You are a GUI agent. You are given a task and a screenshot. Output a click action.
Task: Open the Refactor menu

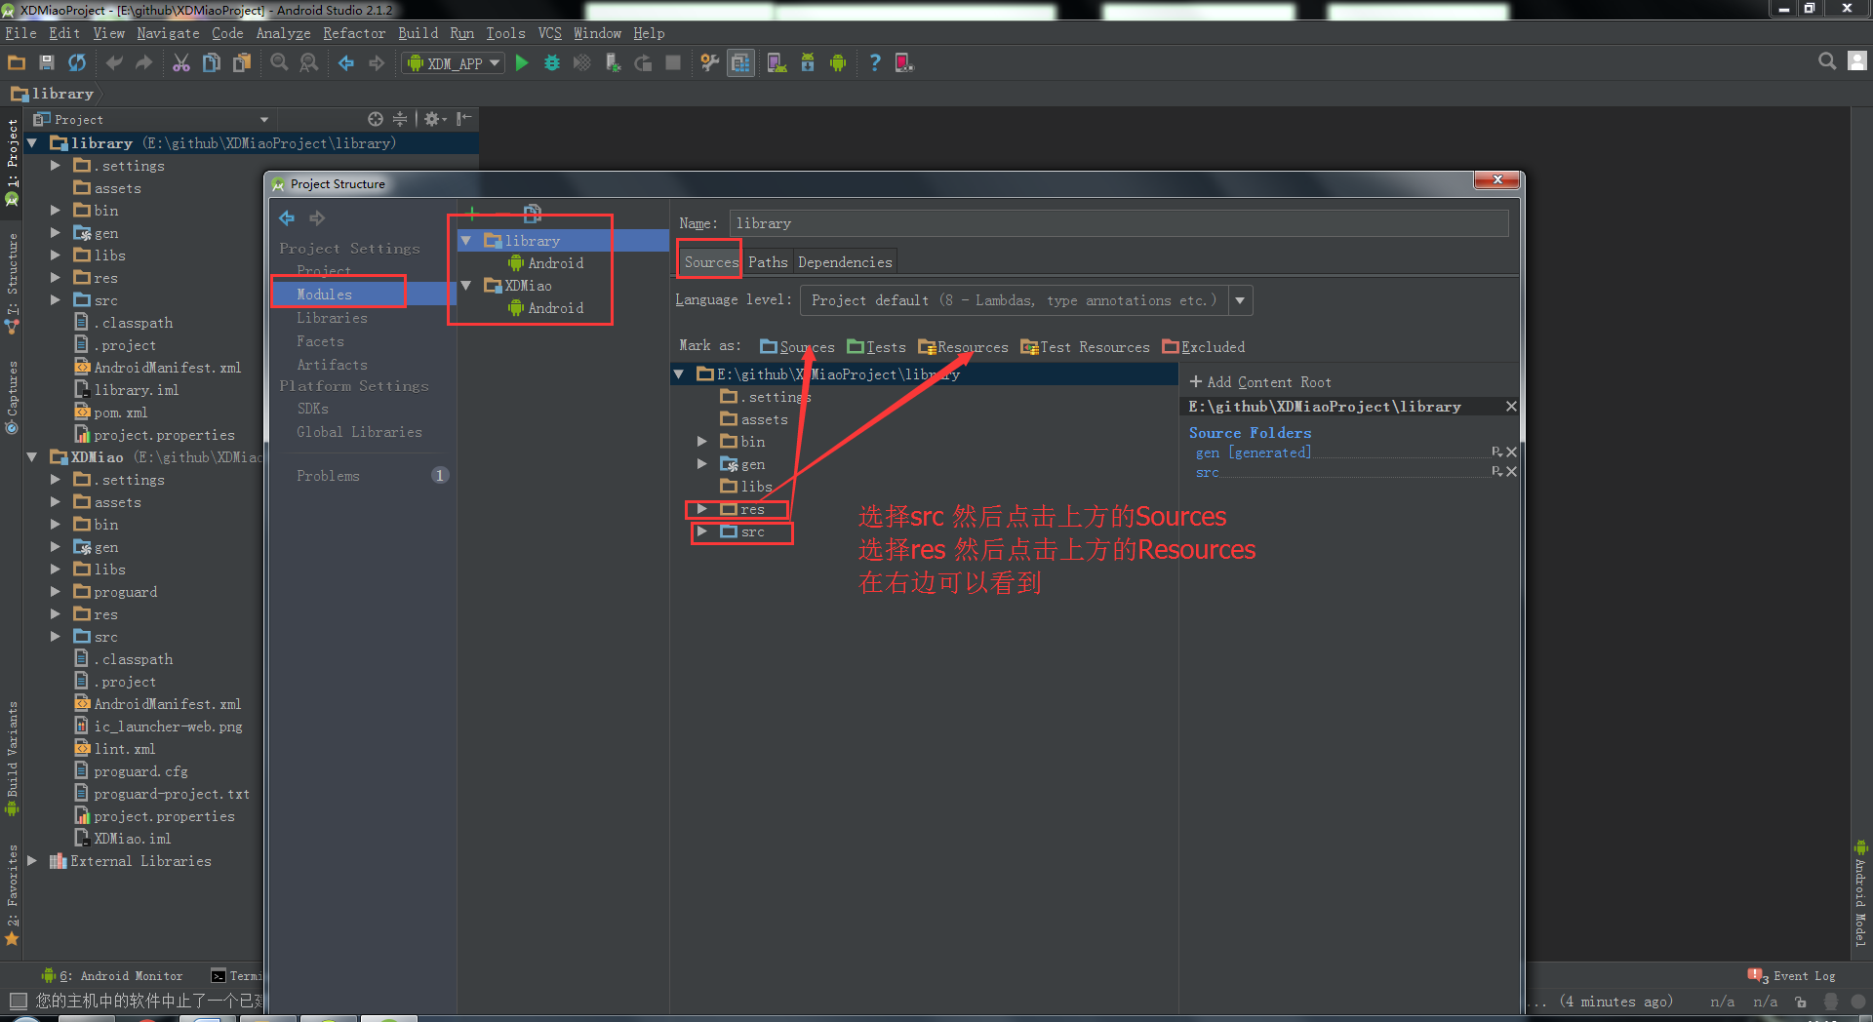click(354, 33)
